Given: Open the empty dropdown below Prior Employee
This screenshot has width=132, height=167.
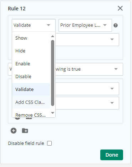Looking at the screenshot, I should (87, 40).
